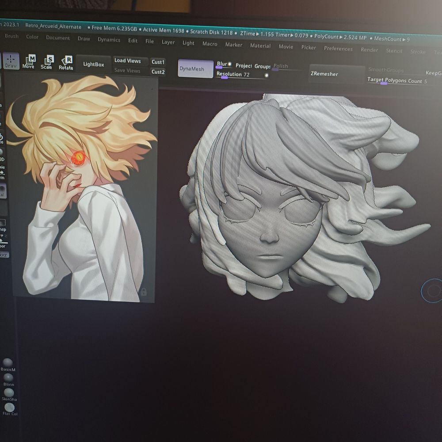Open the Brush menu
This screenshot has height=442, width=442.
pos(11,36)
